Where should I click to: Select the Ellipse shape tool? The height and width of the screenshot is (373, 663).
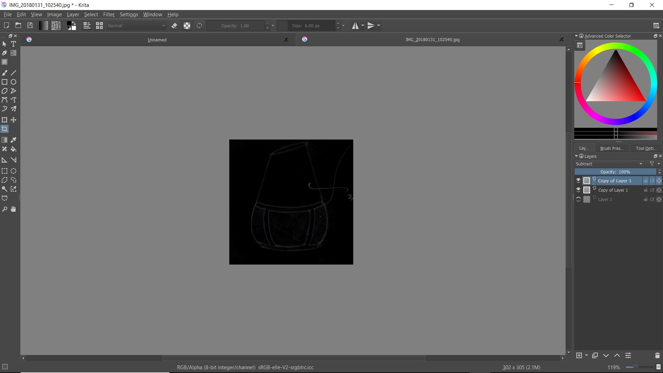tap(13, 82)
